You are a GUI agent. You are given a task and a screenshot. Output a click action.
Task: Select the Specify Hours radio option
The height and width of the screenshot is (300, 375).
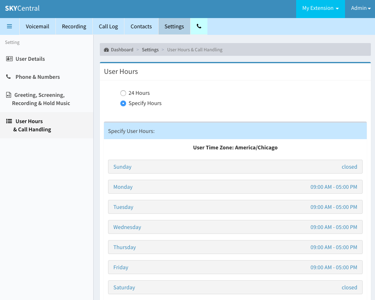coord(123,103)
